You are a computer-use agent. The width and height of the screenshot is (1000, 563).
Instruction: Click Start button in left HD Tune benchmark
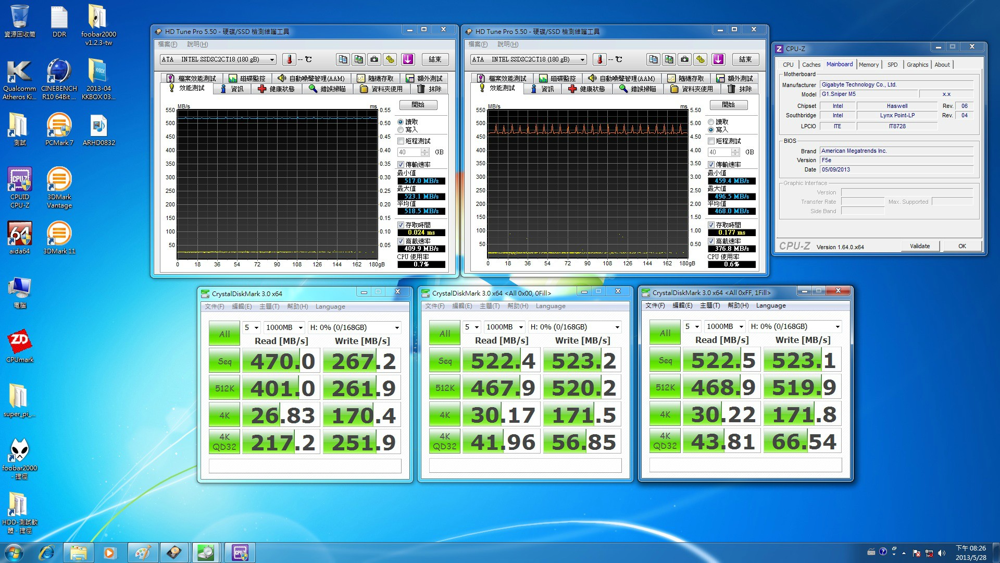(x=418, y=105)
